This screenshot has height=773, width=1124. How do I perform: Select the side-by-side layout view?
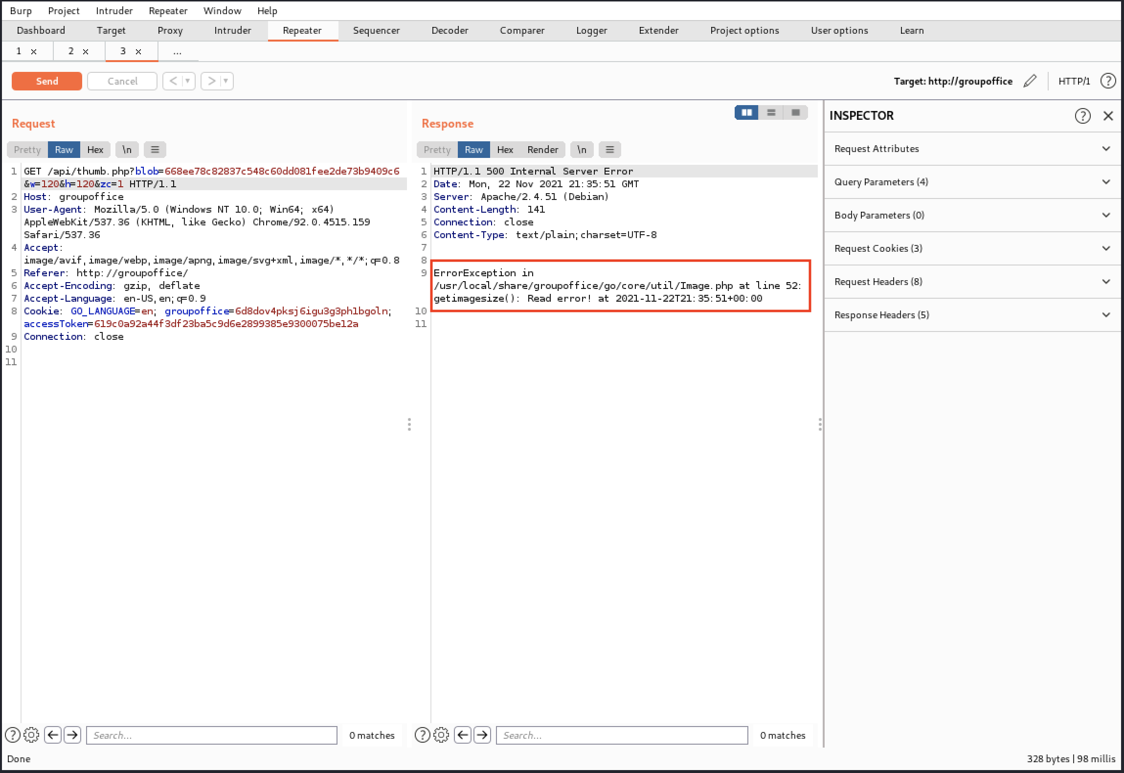point(746,112)
